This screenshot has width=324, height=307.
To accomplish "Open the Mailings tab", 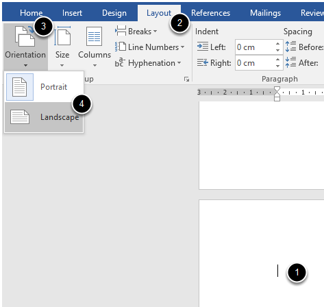I will pos(265,13).
